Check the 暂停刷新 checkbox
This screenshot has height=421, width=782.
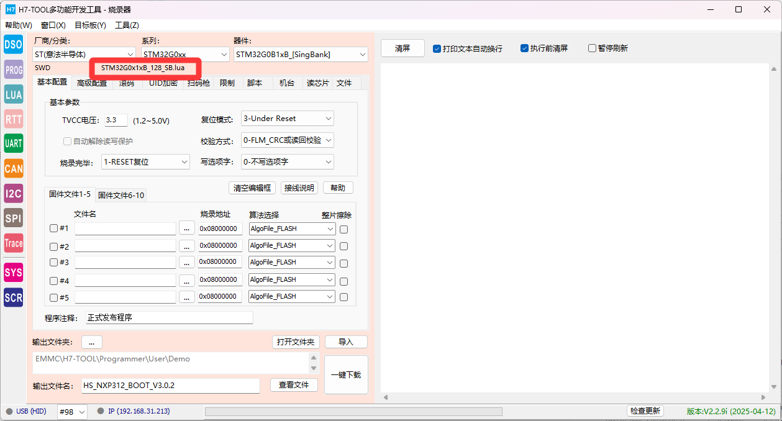(x=592, y=48)
